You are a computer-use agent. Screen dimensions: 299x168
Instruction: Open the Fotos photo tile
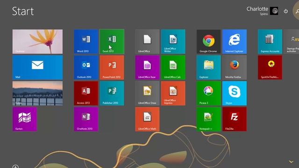[x=37, y=93]
